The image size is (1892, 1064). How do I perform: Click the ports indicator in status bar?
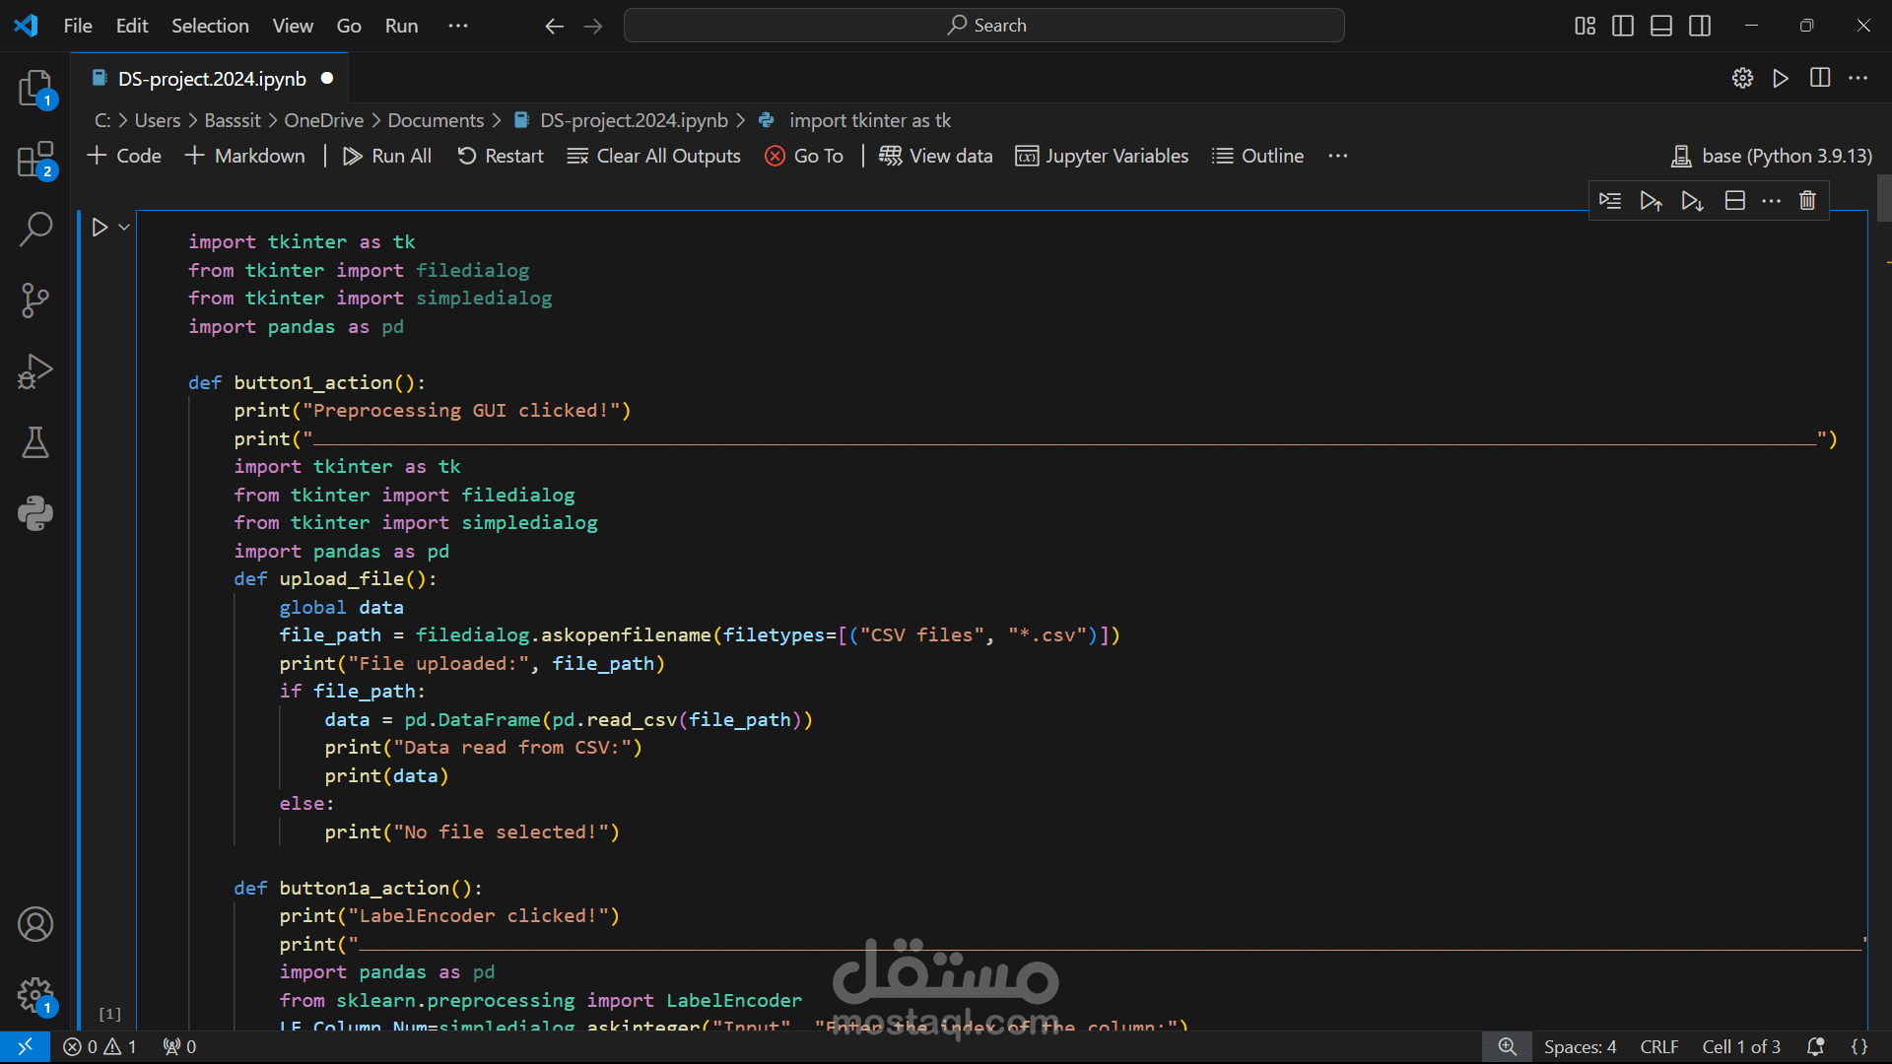179,1046
